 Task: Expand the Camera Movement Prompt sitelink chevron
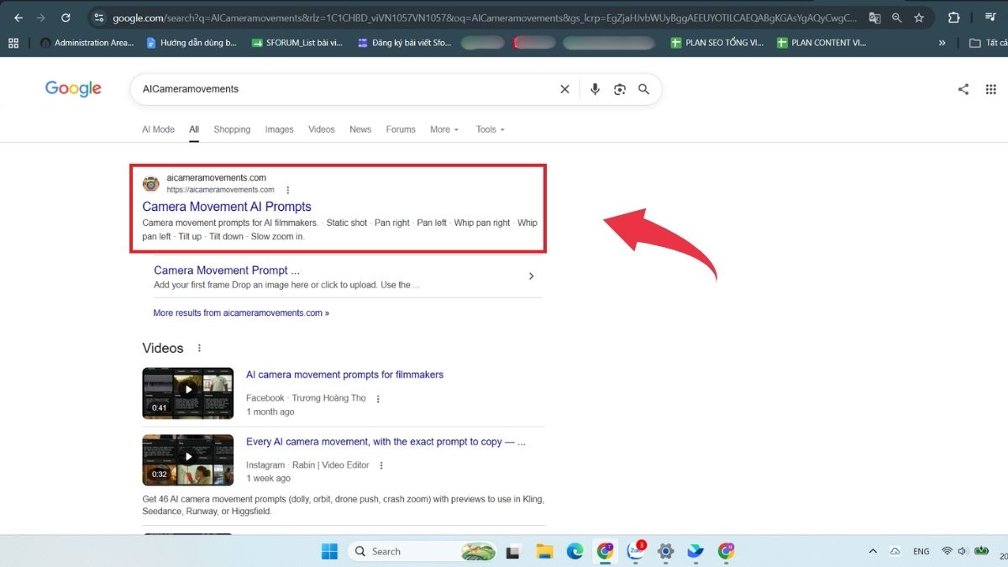coord(531,276)
